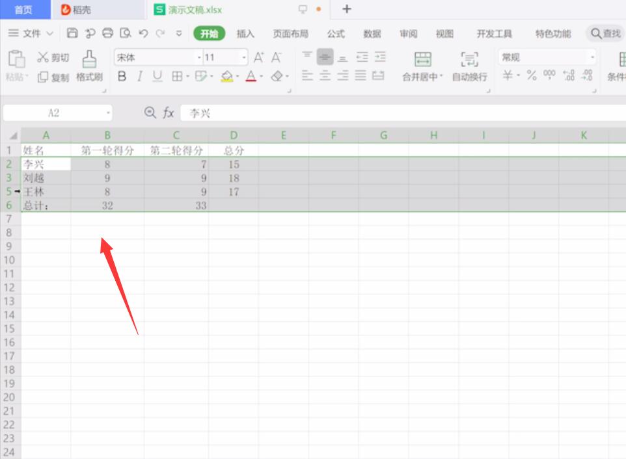This screenshot has width=626, height=459.
Task: Apply thousands separator format
Action: point(549,75)
